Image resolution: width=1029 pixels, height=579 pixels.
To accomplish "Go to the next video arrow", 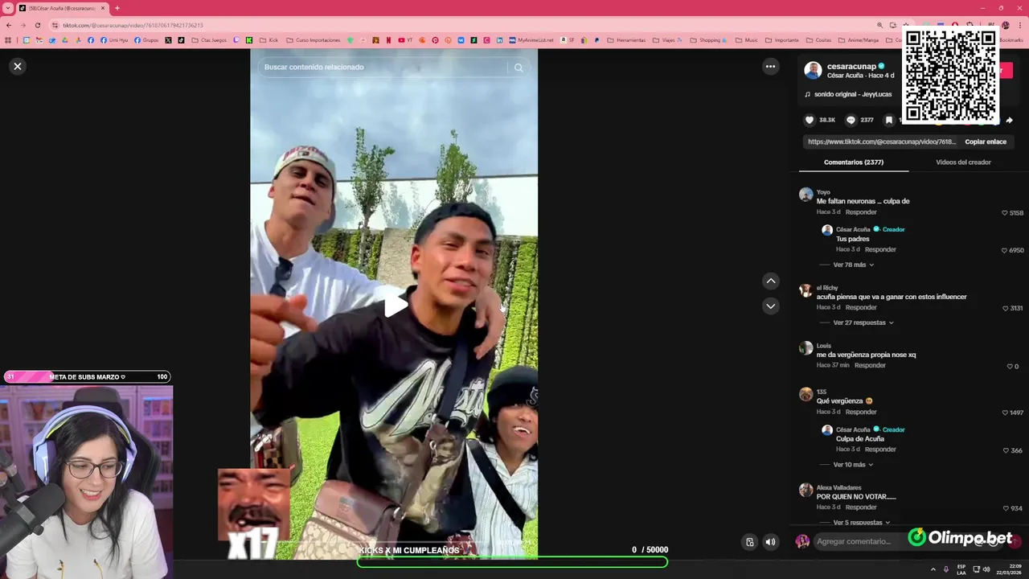I will coord(770,306).
